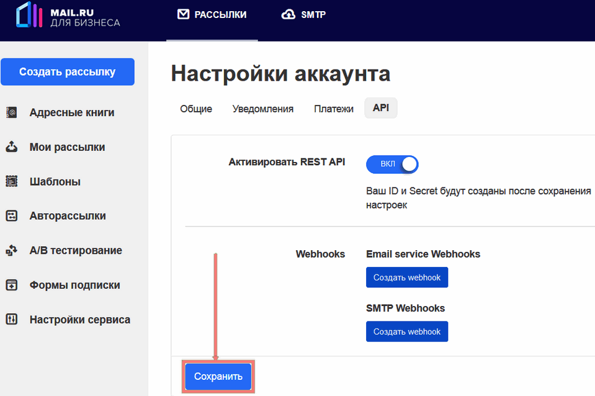The width and height of the screenshot is (595, 396).
Task: Create an Email service webhook
Action: tap(406, 277)
